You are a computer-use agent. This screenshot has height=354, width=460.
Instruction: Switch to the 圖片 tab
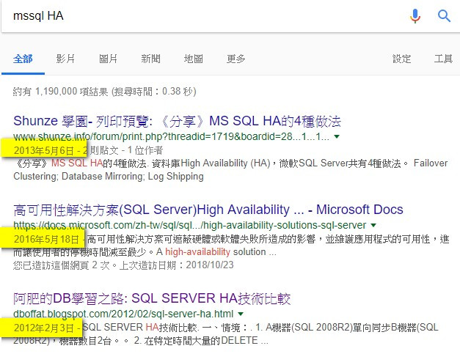coord(109,59)
